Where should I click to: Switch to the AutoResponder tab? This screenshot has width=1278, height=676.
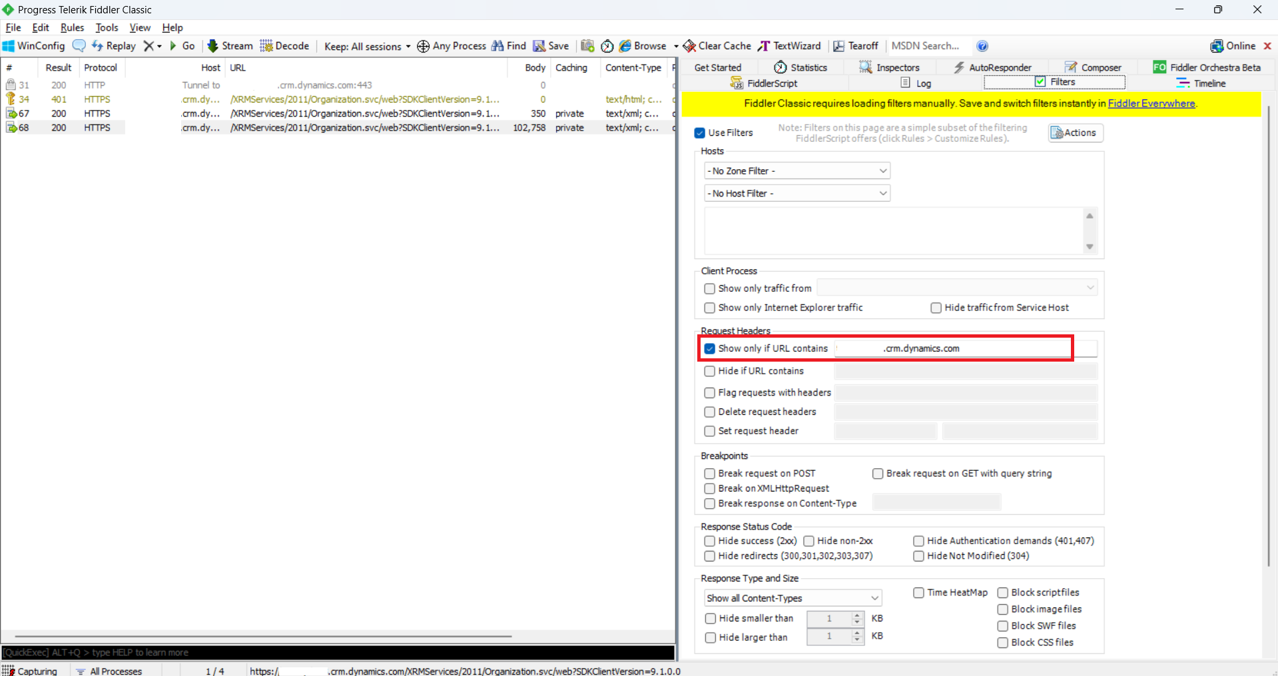click(x=992, y=67)
